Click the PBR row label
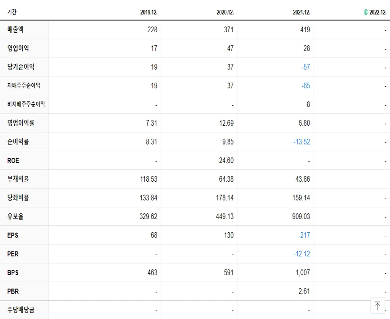Viewport: 390px width, 319px height. coord(13,291)
